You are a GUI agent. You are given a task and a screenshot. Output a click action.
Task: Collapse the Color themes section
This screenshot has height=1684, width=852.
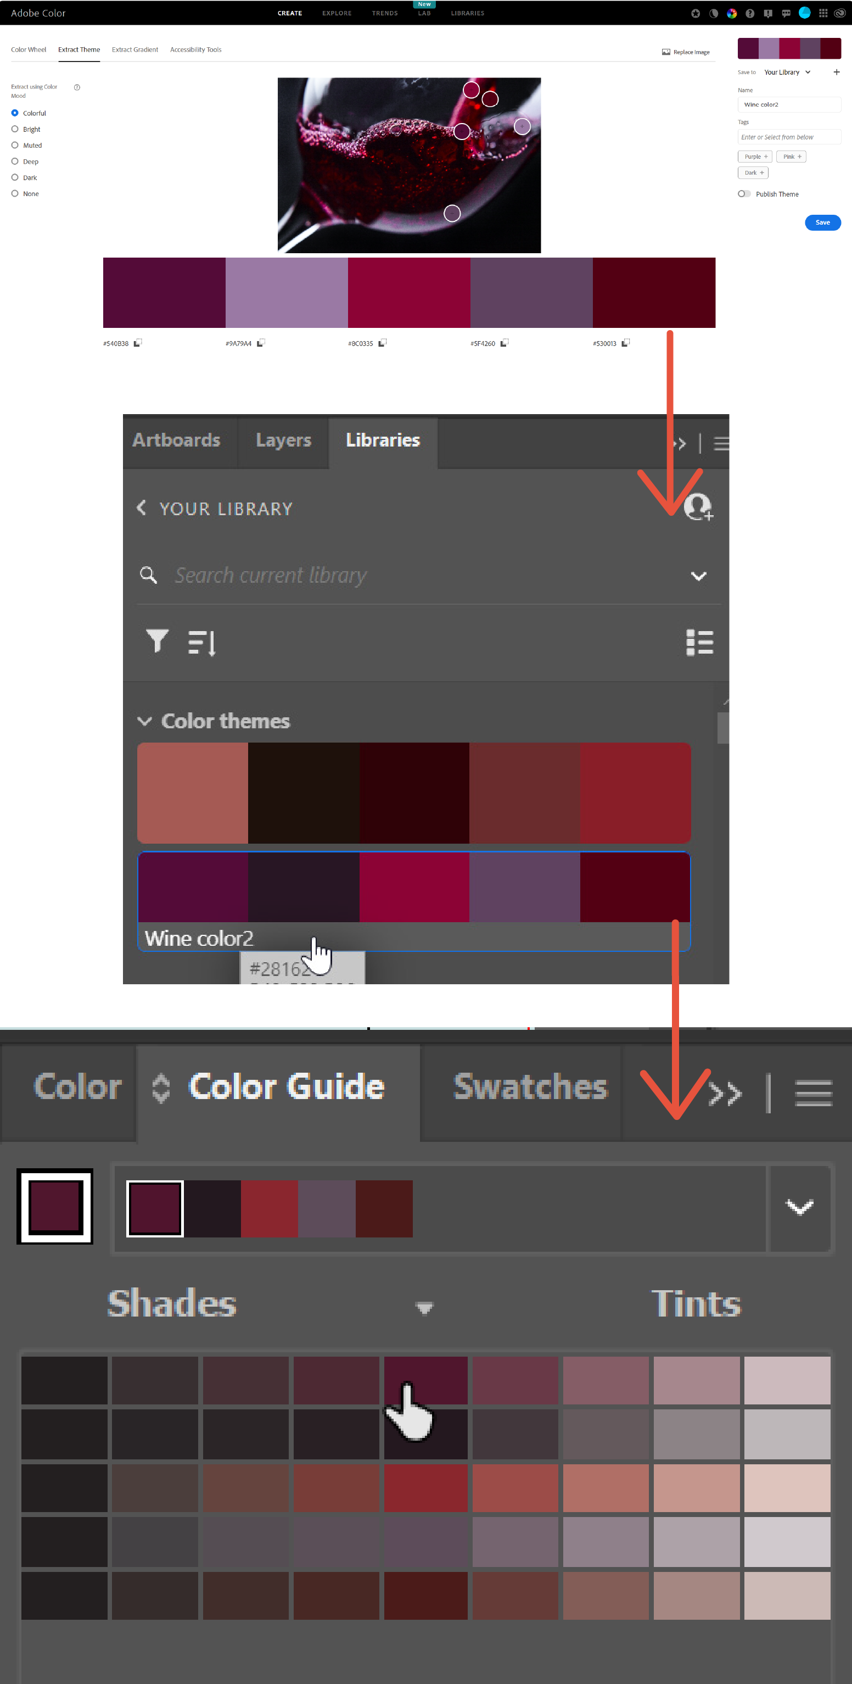[144, 721]
